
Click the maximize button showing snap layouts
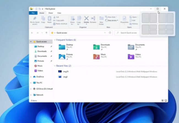[x=158, y=9]
